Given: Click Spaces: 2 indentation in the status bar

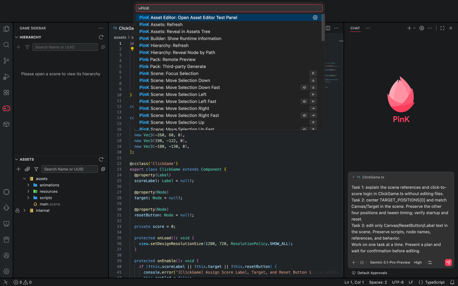Looking at the screenshot, I should coord(378,282).
